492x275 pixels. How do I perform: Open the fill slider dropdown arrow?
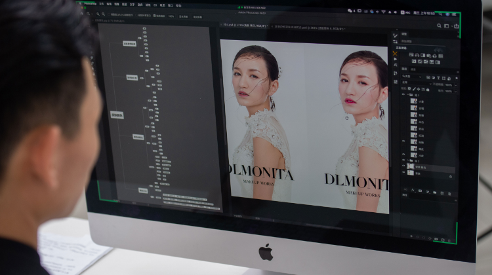pos(456,92)
